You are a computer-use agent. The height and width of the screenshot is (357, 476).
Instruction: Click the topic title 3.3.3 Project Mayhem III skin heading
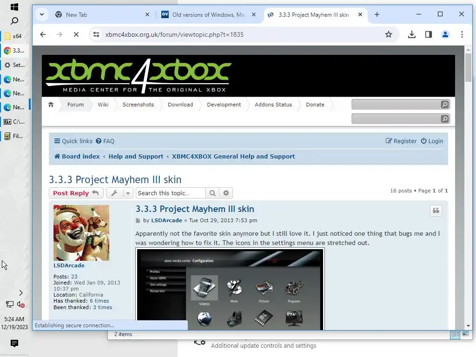(115, 180)
